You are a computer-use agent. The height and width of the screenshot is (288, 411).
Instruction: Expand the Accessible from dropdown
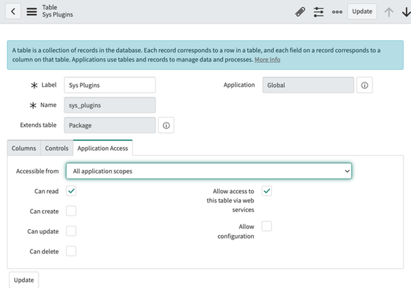[x=209, y=171]
